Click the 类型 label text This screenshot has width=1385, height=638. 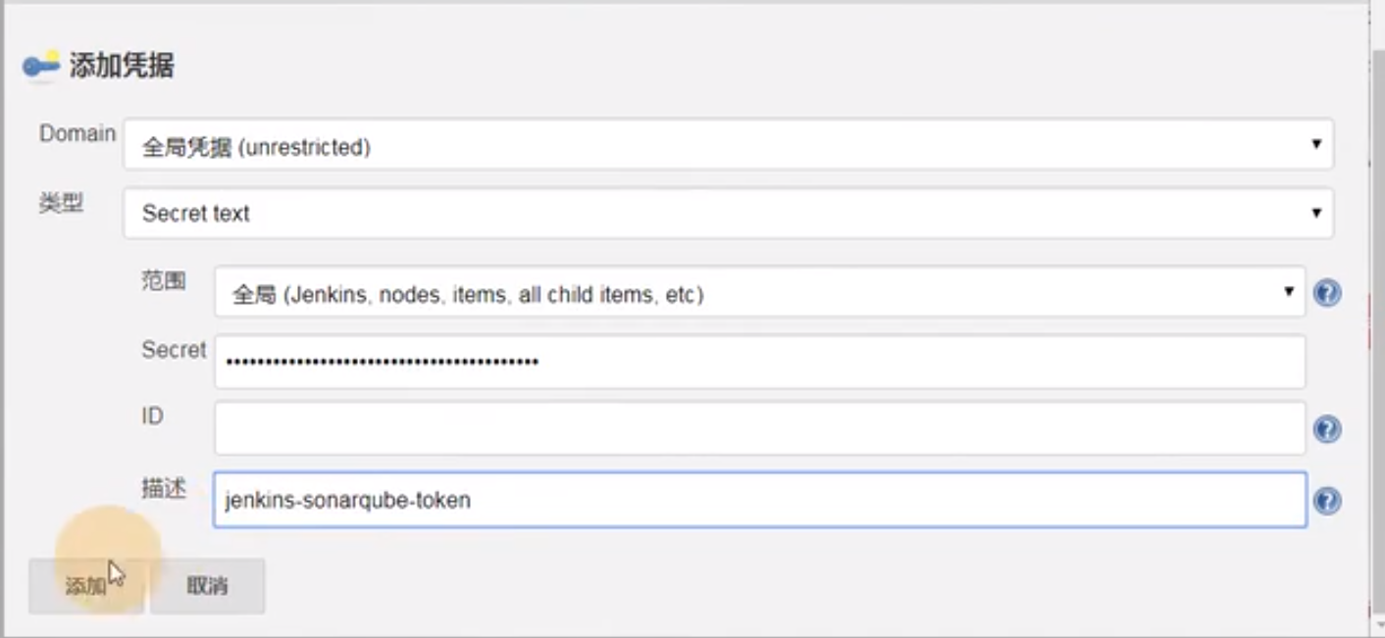coord(61,204)
